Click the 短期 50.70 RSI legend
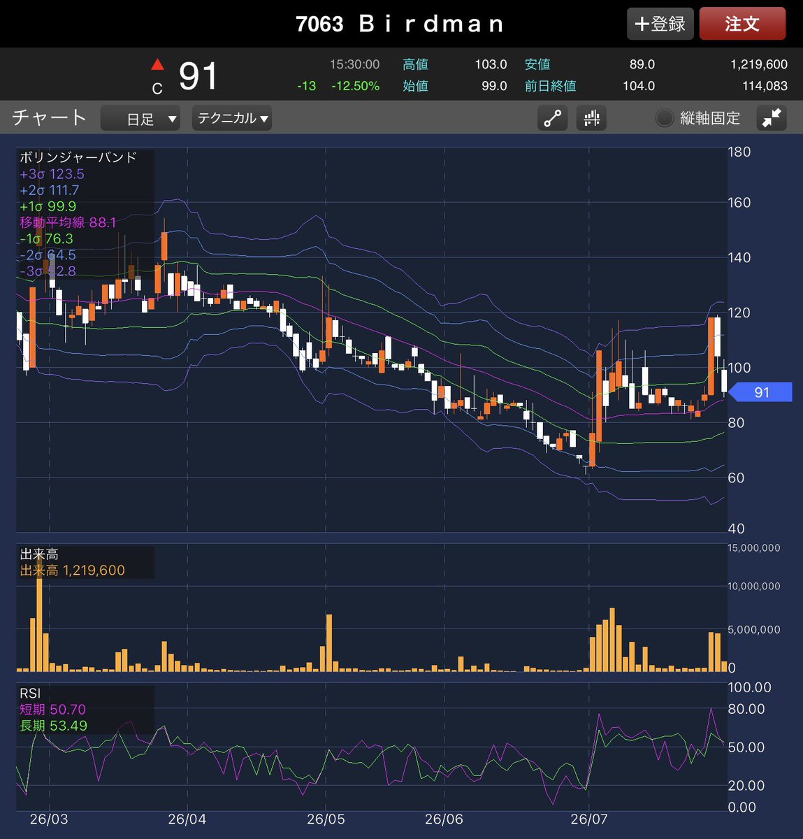803x839 pixels. point(53,710)
